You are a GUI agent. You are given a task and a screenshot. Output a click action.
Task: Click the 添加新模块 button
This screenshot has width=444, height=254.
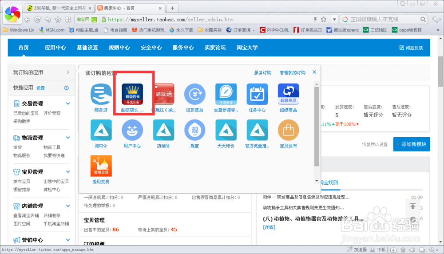tap(412, 144)
